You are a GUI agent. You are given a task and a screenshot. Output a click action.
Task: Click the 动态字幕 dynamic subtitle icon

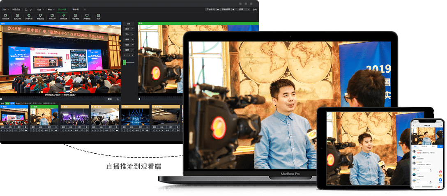[75, 15]
